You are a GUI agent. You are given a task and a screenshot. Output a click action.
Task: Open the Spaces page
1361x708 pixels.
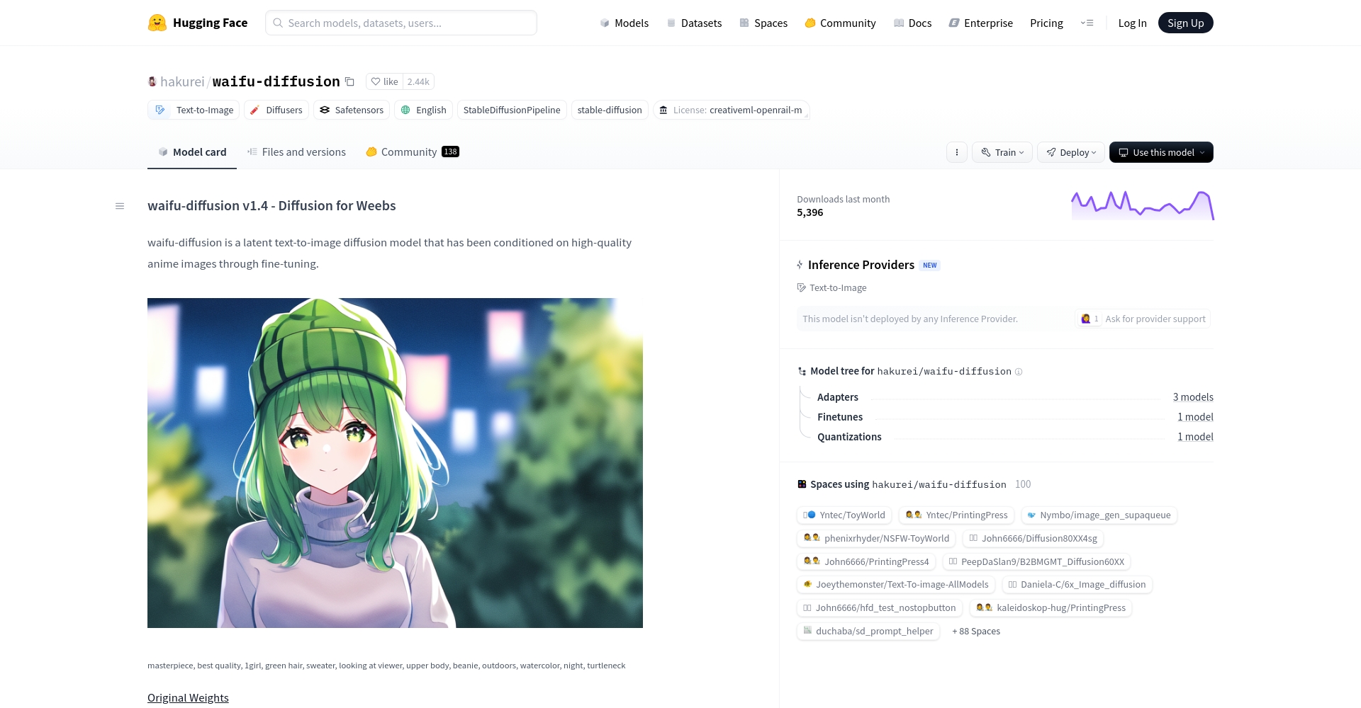763,23
